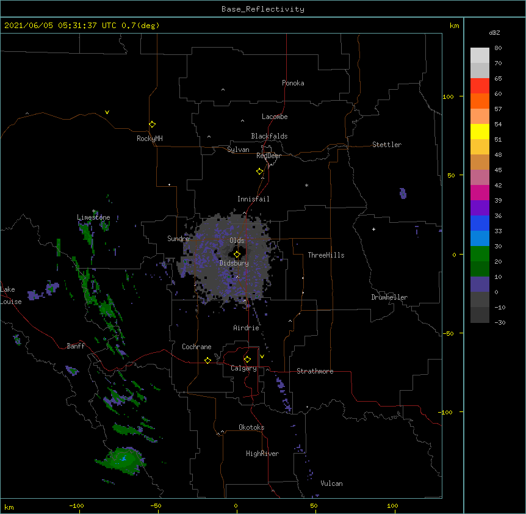Pick the blue 36-33 dBZ legend swatch
This screenshot has height=514, width=526.
coord(480,223)
